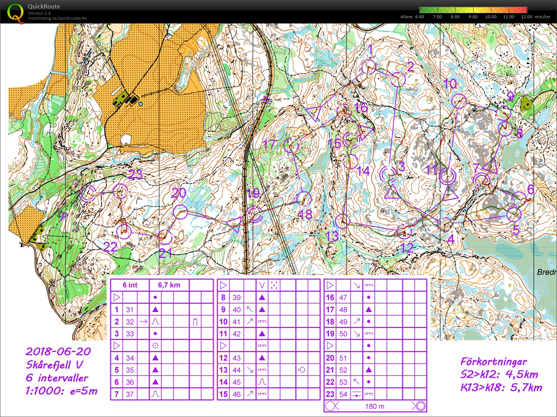The height and width of the screenshot is (417, 557).
Task: Click the 'K13>k18: 5,7km' text
Action: click(501, 388)
